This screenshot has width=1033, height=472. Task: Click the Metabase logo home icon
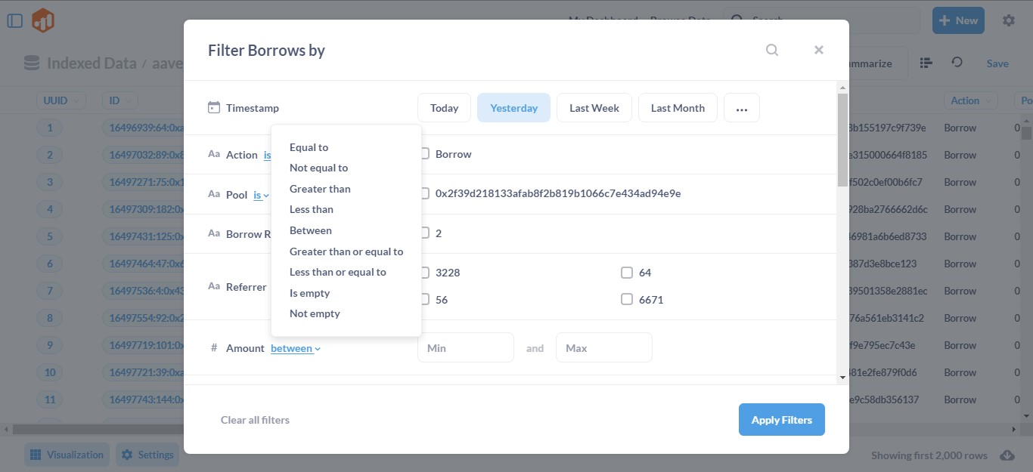[43, 20]
